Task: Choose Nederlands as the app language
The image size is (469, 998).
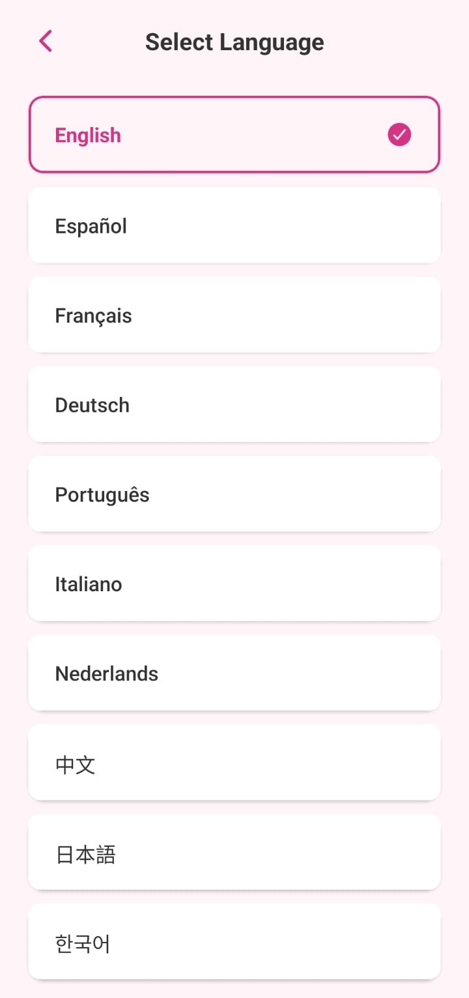Action: click(x=234, y=673)
